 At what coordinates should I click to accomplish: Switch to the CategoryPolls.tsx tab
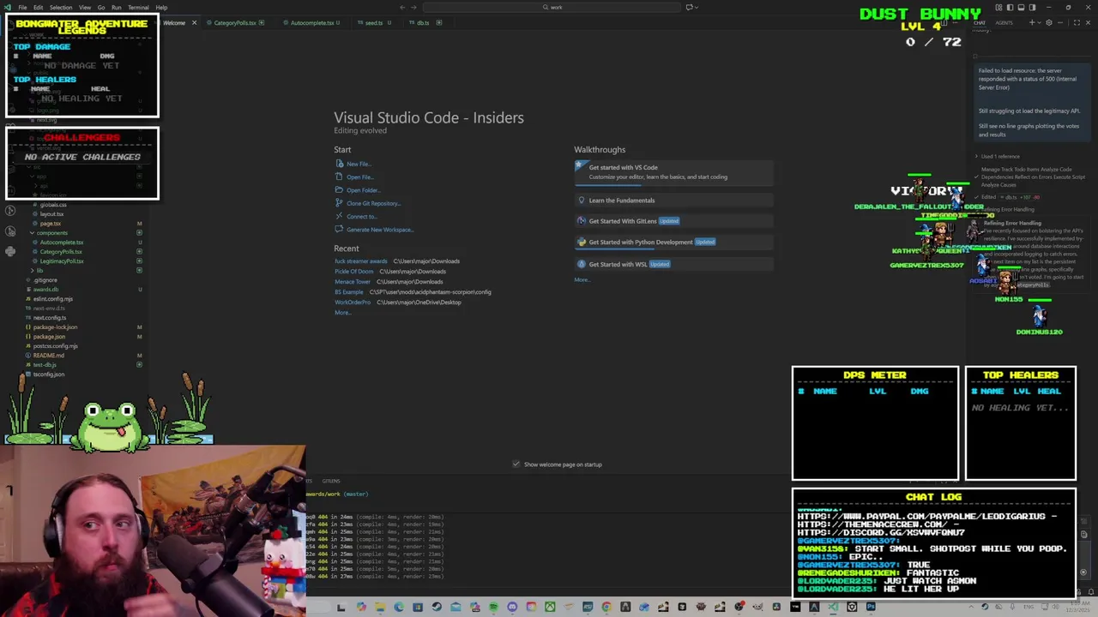[x=235, y=23]
